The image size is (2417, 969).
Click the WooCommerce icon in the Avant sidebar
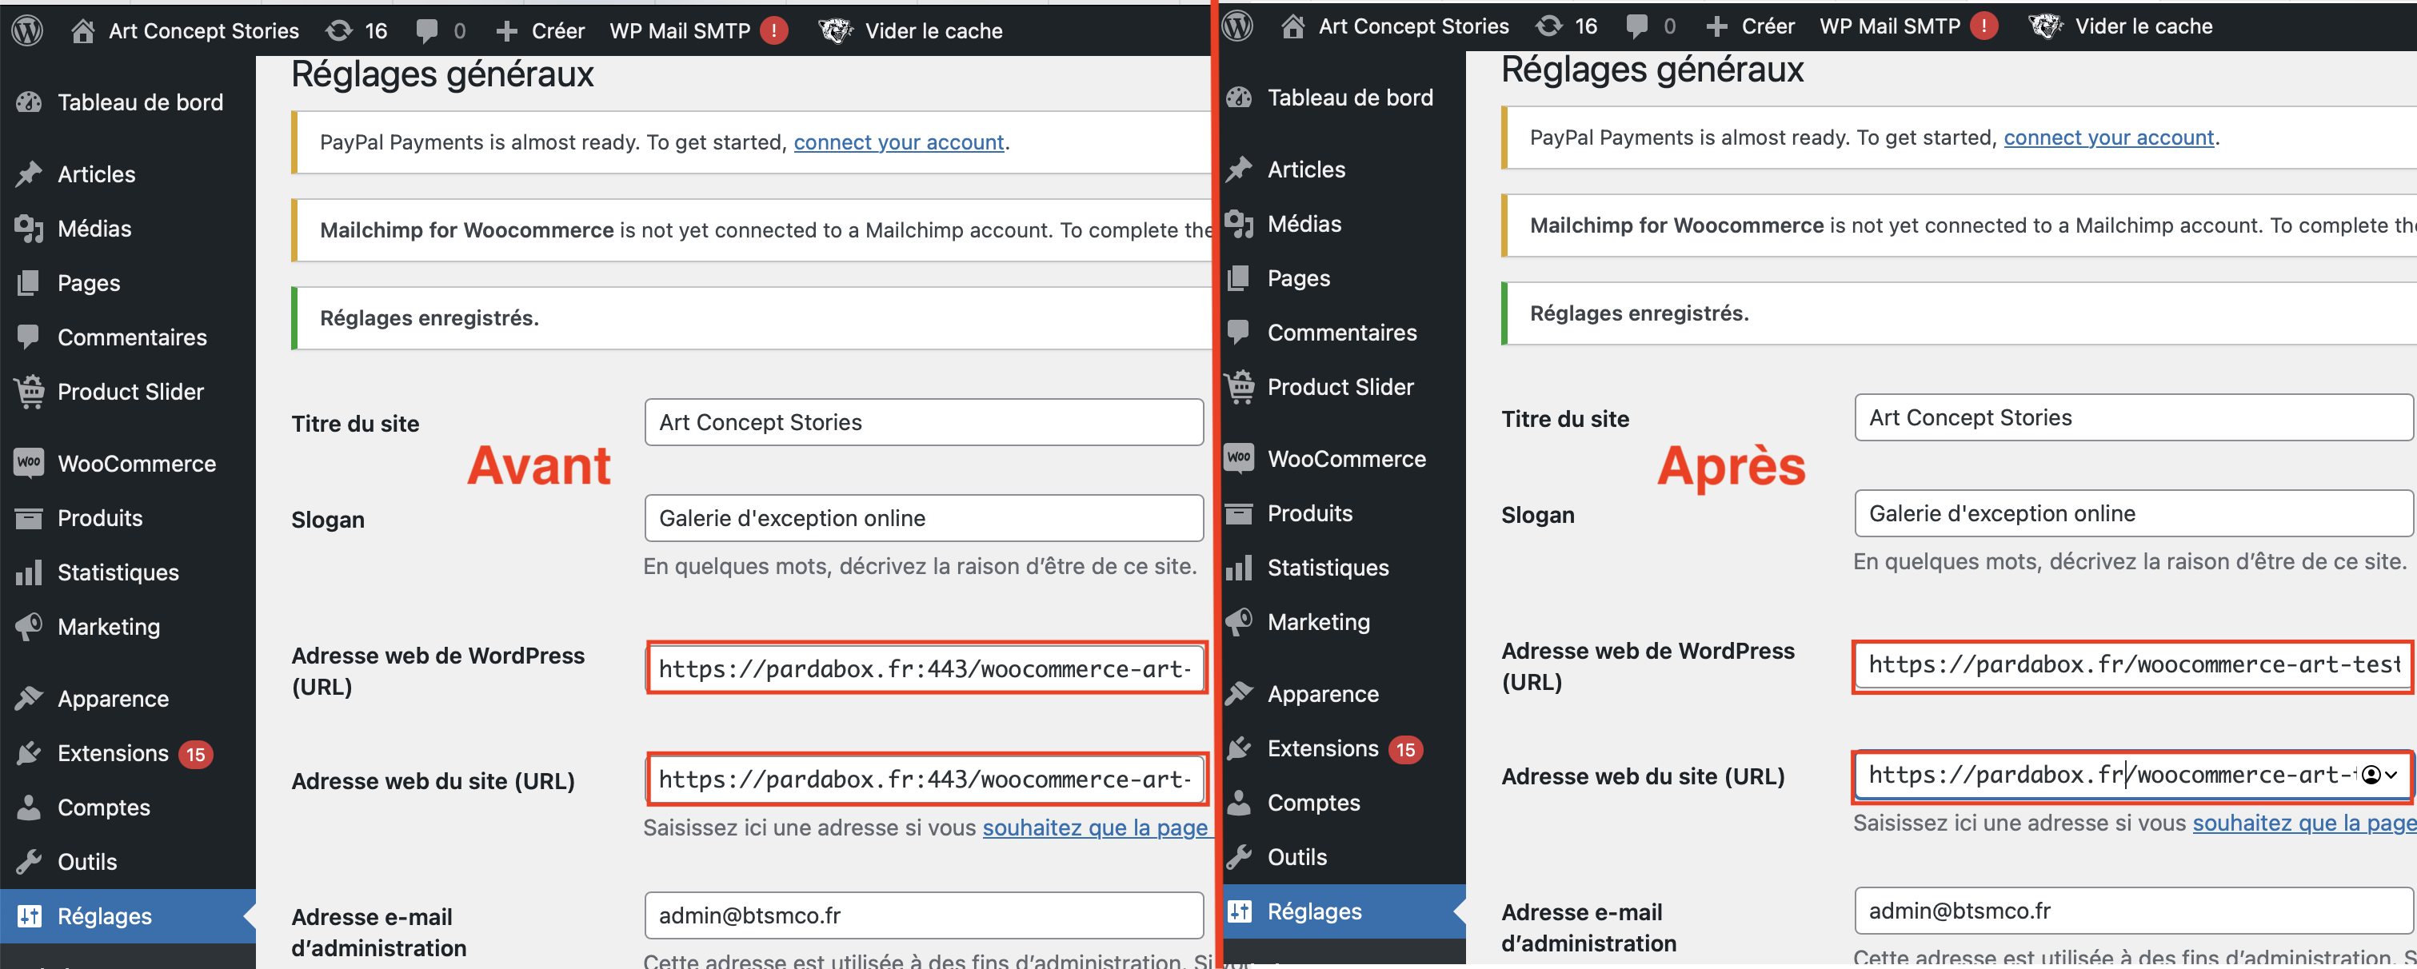pos(29,462)
